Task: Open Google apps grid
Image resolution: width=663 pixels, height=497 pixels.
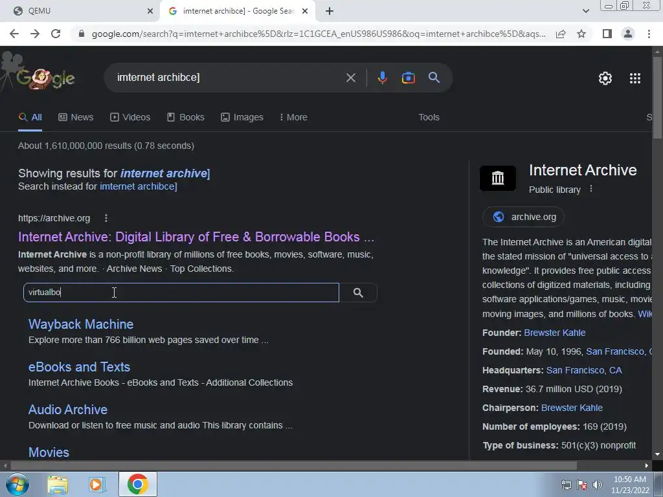Action: 635,78
